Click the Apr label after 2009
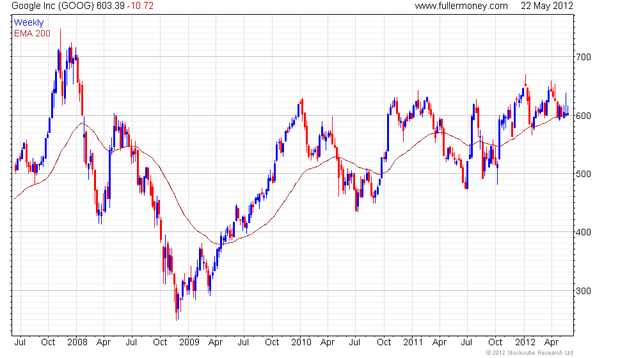 click(x=216, y=343)
